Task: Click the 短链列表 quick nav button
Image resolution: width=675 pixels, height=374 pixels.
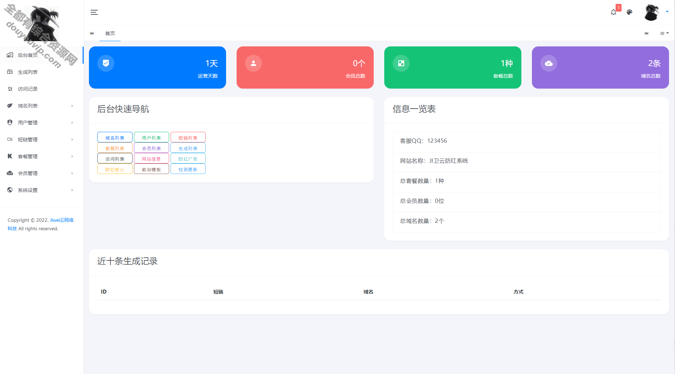Action: coord(188,137)
